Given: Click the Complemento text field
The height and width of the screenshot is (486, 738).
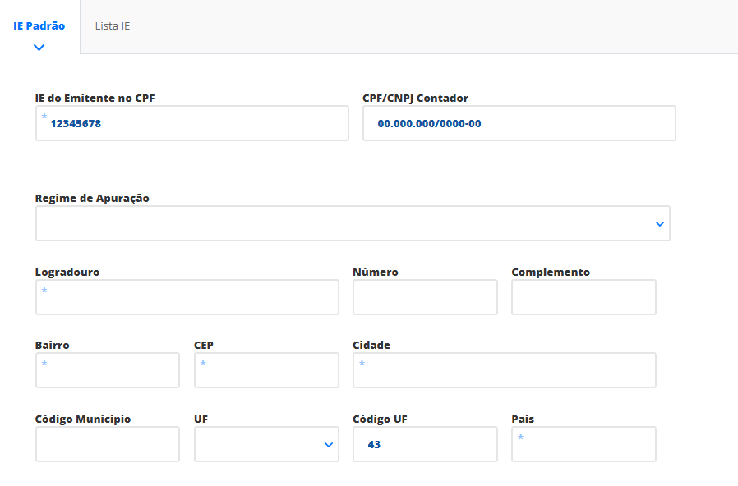Looking at the screenshot, I should [x=583, y=297].
